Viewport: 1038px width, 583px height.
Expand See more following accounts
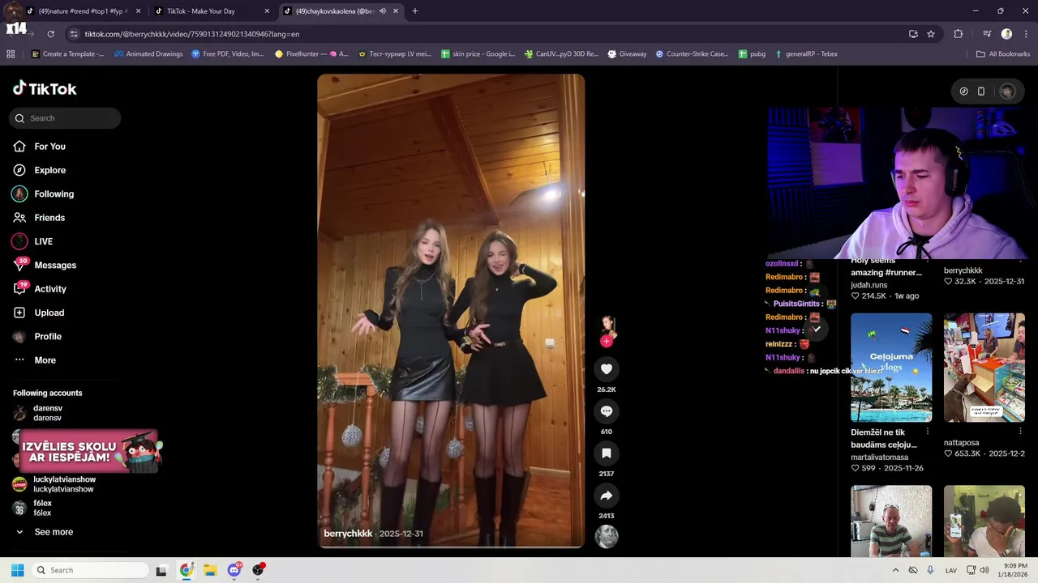click(54, 532)
